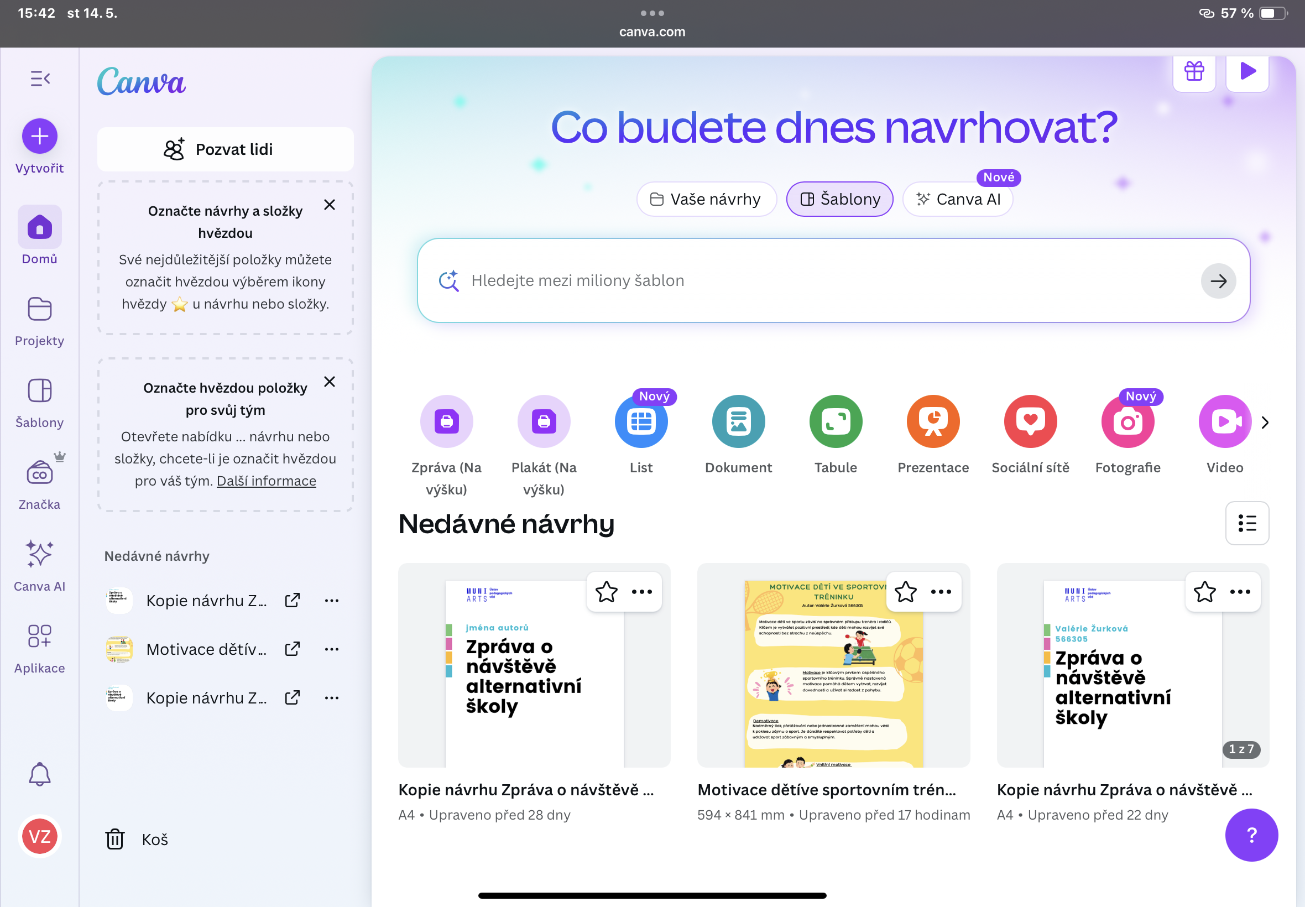Image resolution: width=1305 pixels, height=907 pixels.
Task: Switch recent designs to list view
Action: [x=1246, y=523]
